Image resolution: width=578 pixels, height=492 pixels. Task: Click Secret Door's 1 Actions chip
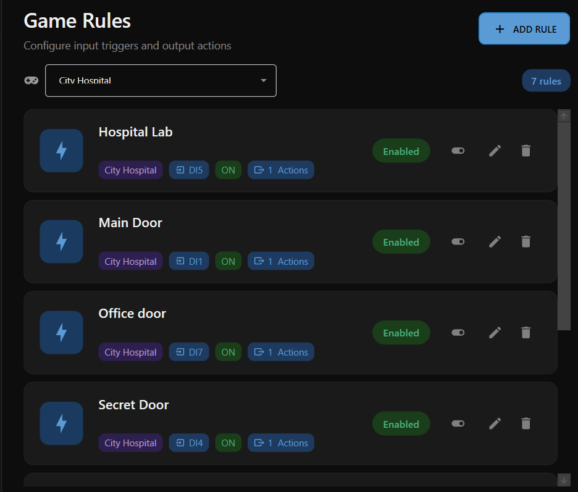point(281,443)
